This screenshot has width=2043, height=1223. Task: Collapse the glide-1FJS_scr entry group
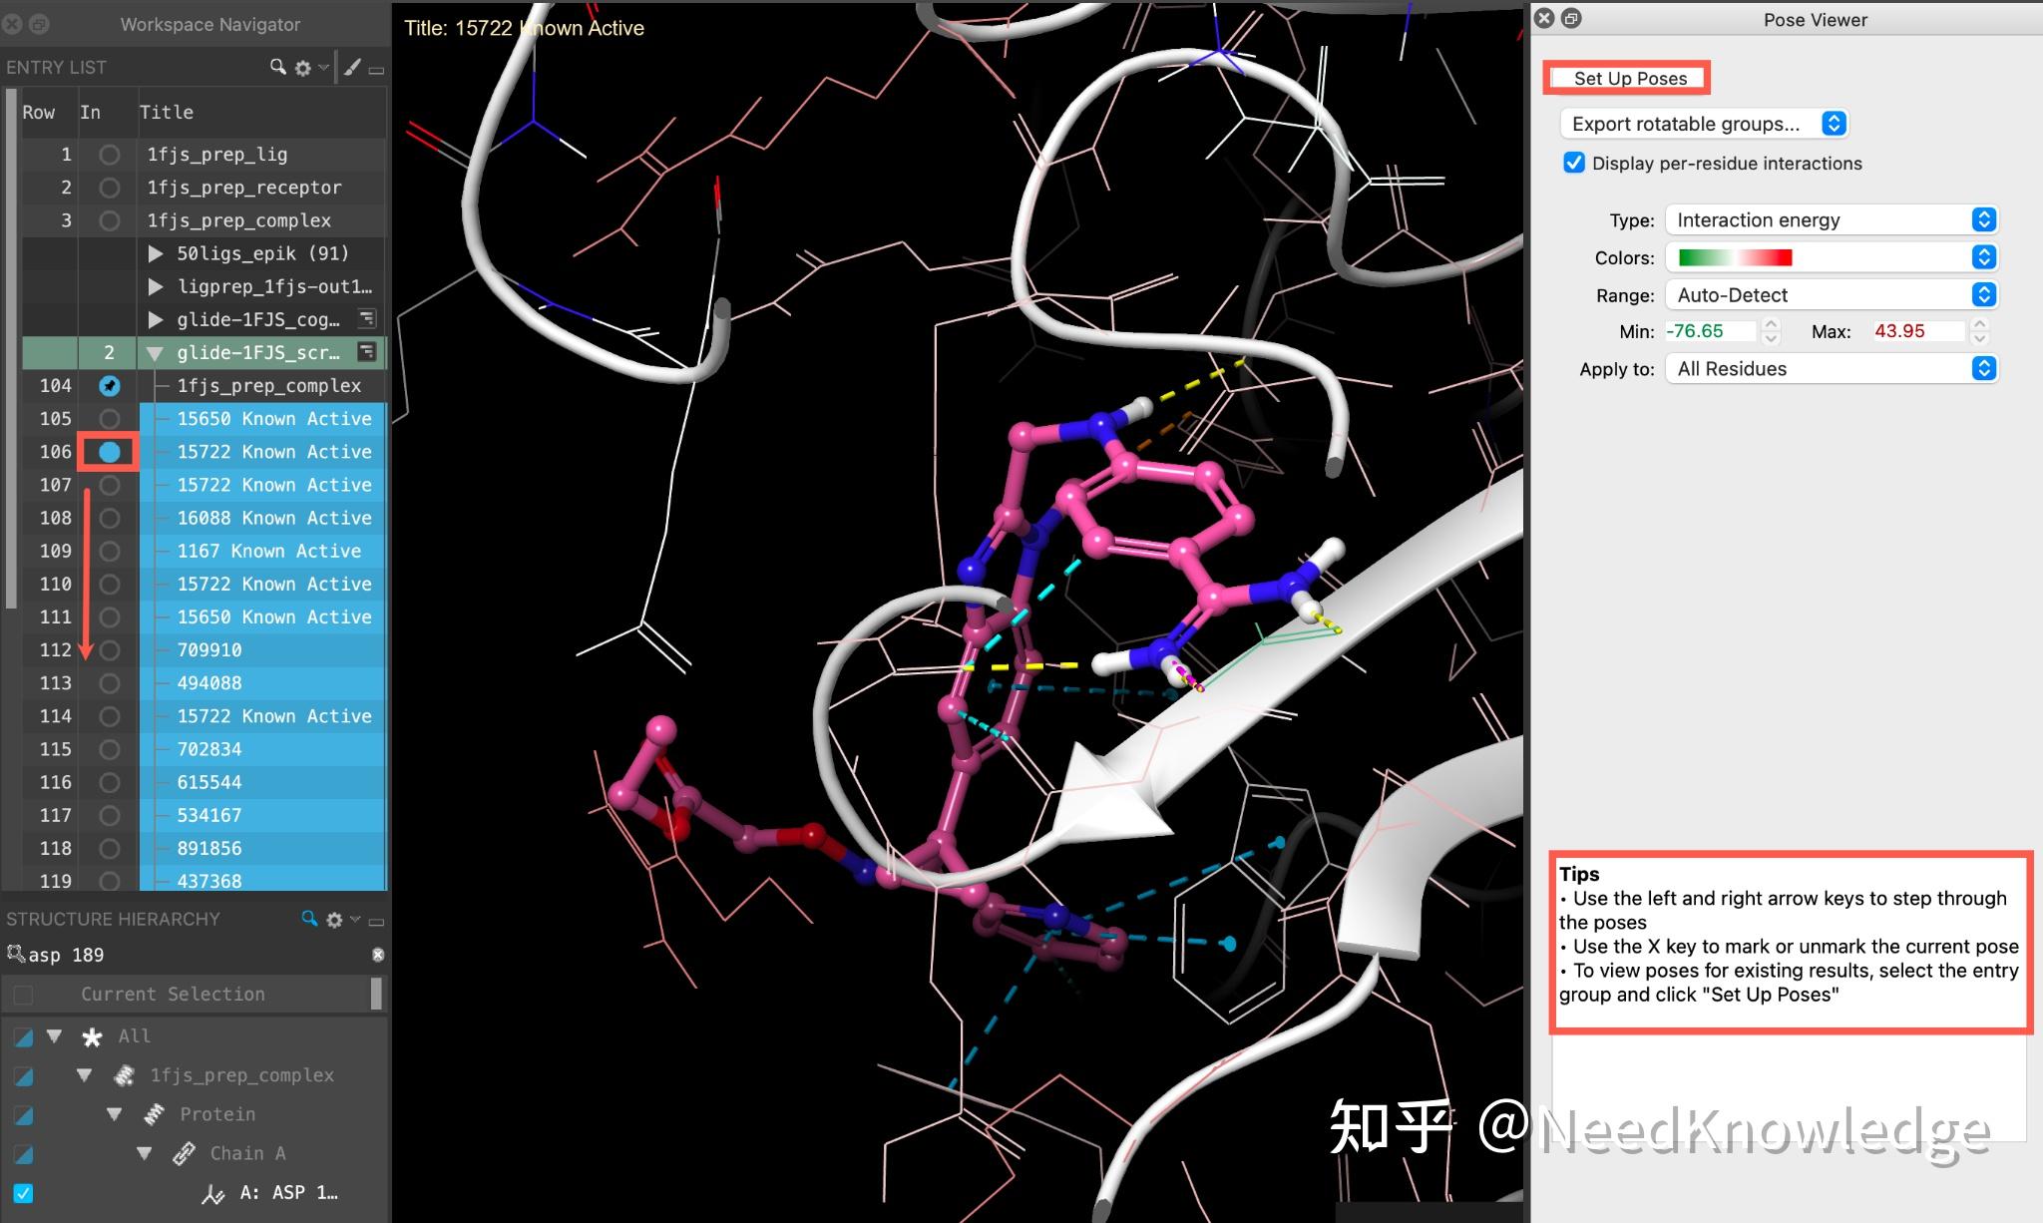point(155,352)
